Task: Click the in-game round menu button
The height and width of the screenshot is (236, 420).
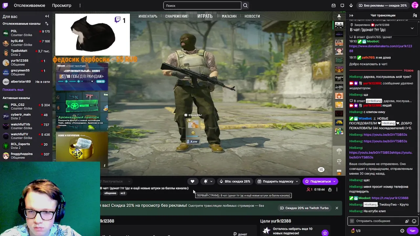Action: (321, 169)
